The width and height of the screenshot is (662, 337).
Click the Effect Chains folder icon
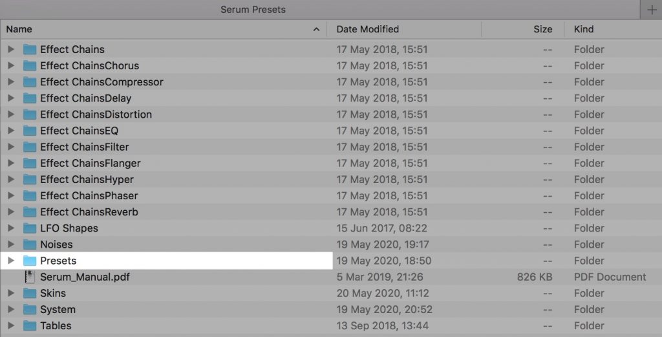pyautogui.click(x=30, y=49)
